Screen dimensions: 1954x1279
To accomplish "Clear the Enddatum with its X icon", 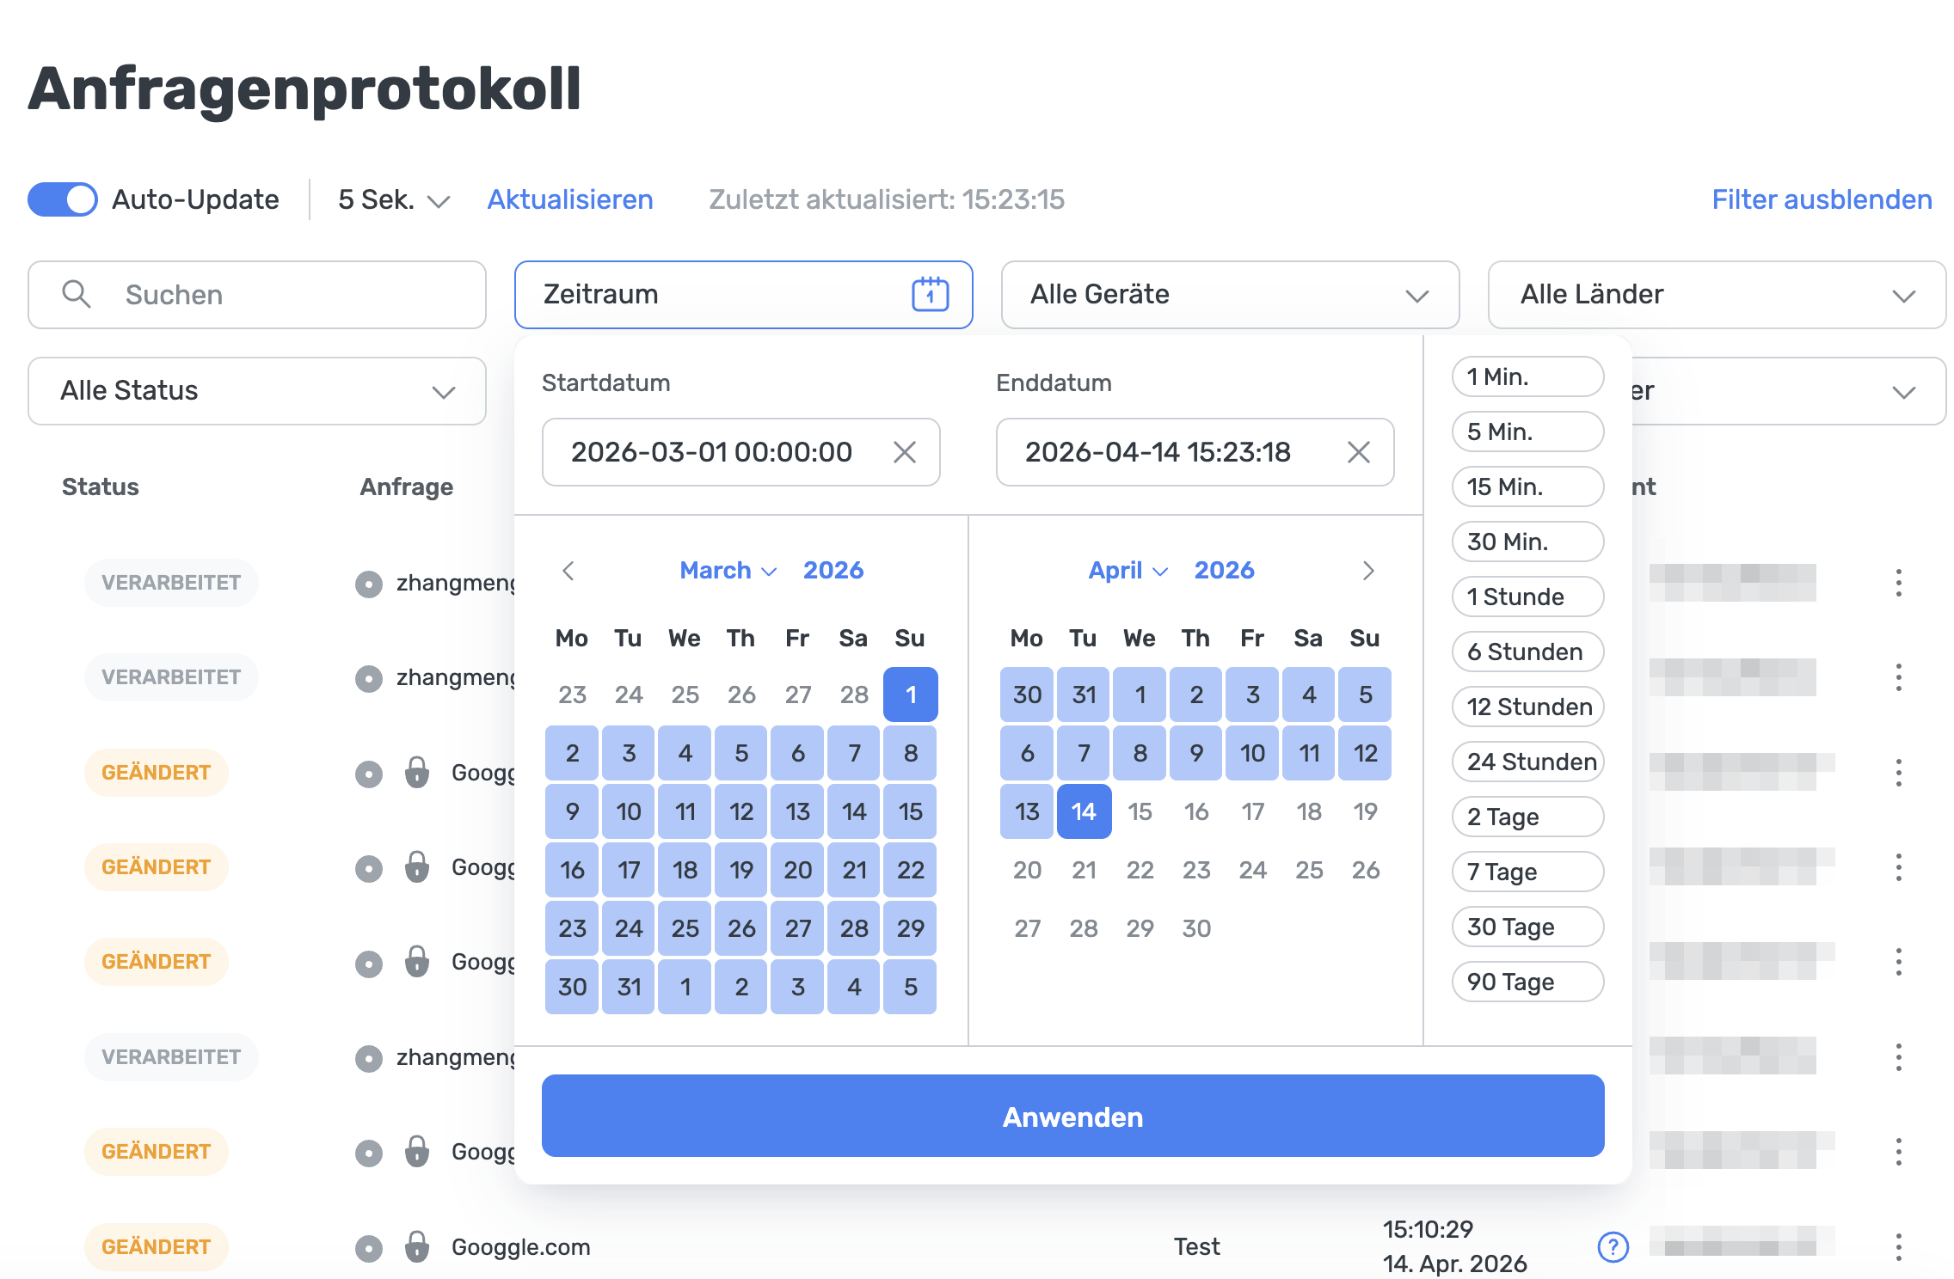I will 1360,452.
